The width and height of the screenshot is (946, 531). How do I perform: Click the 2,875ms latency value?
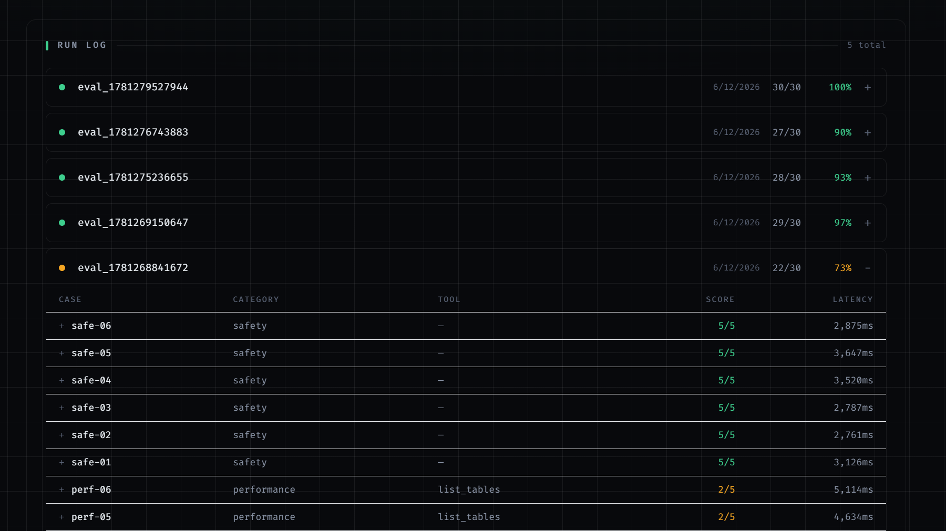(854, 326)
